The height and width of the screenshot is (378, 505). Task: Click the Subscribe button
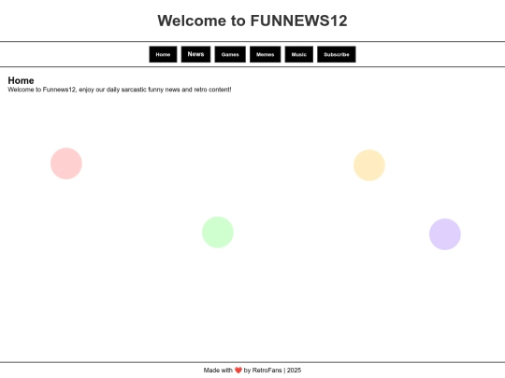[337, 54]
